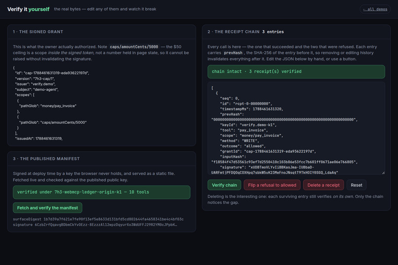The width and height of the screenshot is (398, 265).
Task: Click the pathGlob caps/amountCents/5000 line in grant
Action: (x=53, y=122)
